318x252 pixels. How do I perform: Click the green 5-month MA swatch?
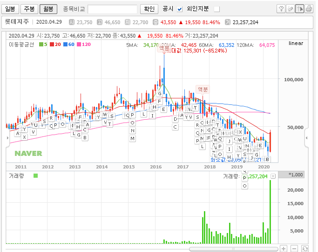pyautogui.click(x=41, y=44)
